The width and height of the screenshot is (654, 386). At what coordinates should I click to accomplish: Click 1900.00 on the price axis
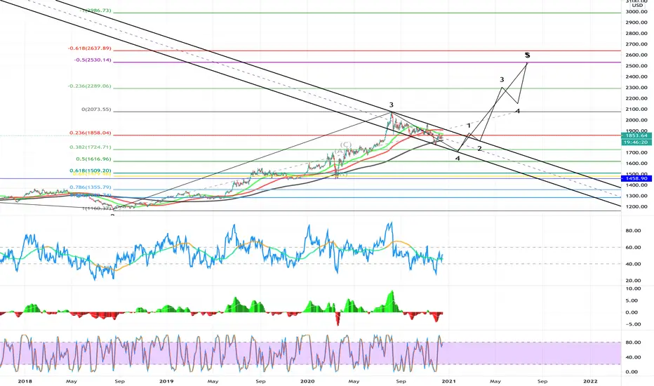coord(636,131)
